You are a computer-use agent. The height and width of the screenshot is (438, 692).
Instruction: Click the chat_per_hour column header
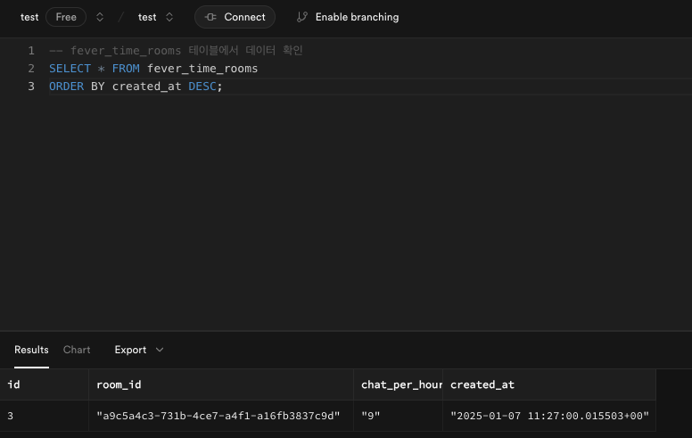tap(398, 384)
